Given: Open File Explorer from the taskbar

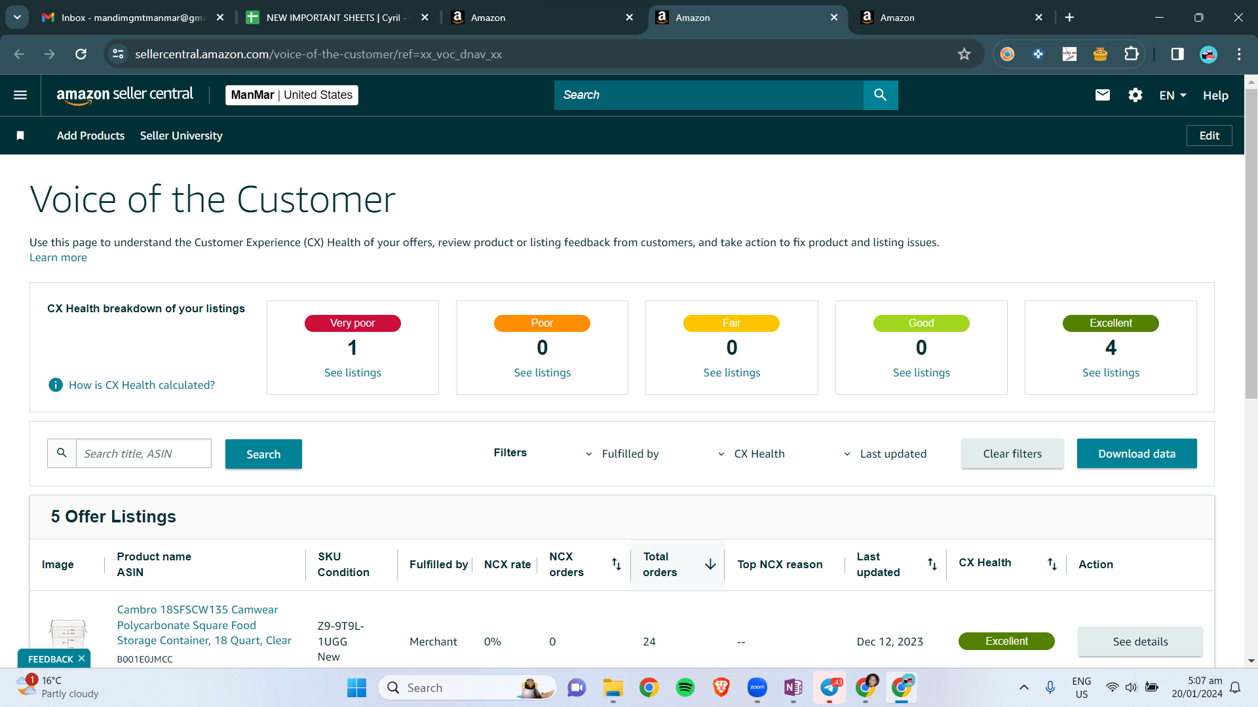Looking at the screenshot, I should pyautogui.click(x=613, y=688).
